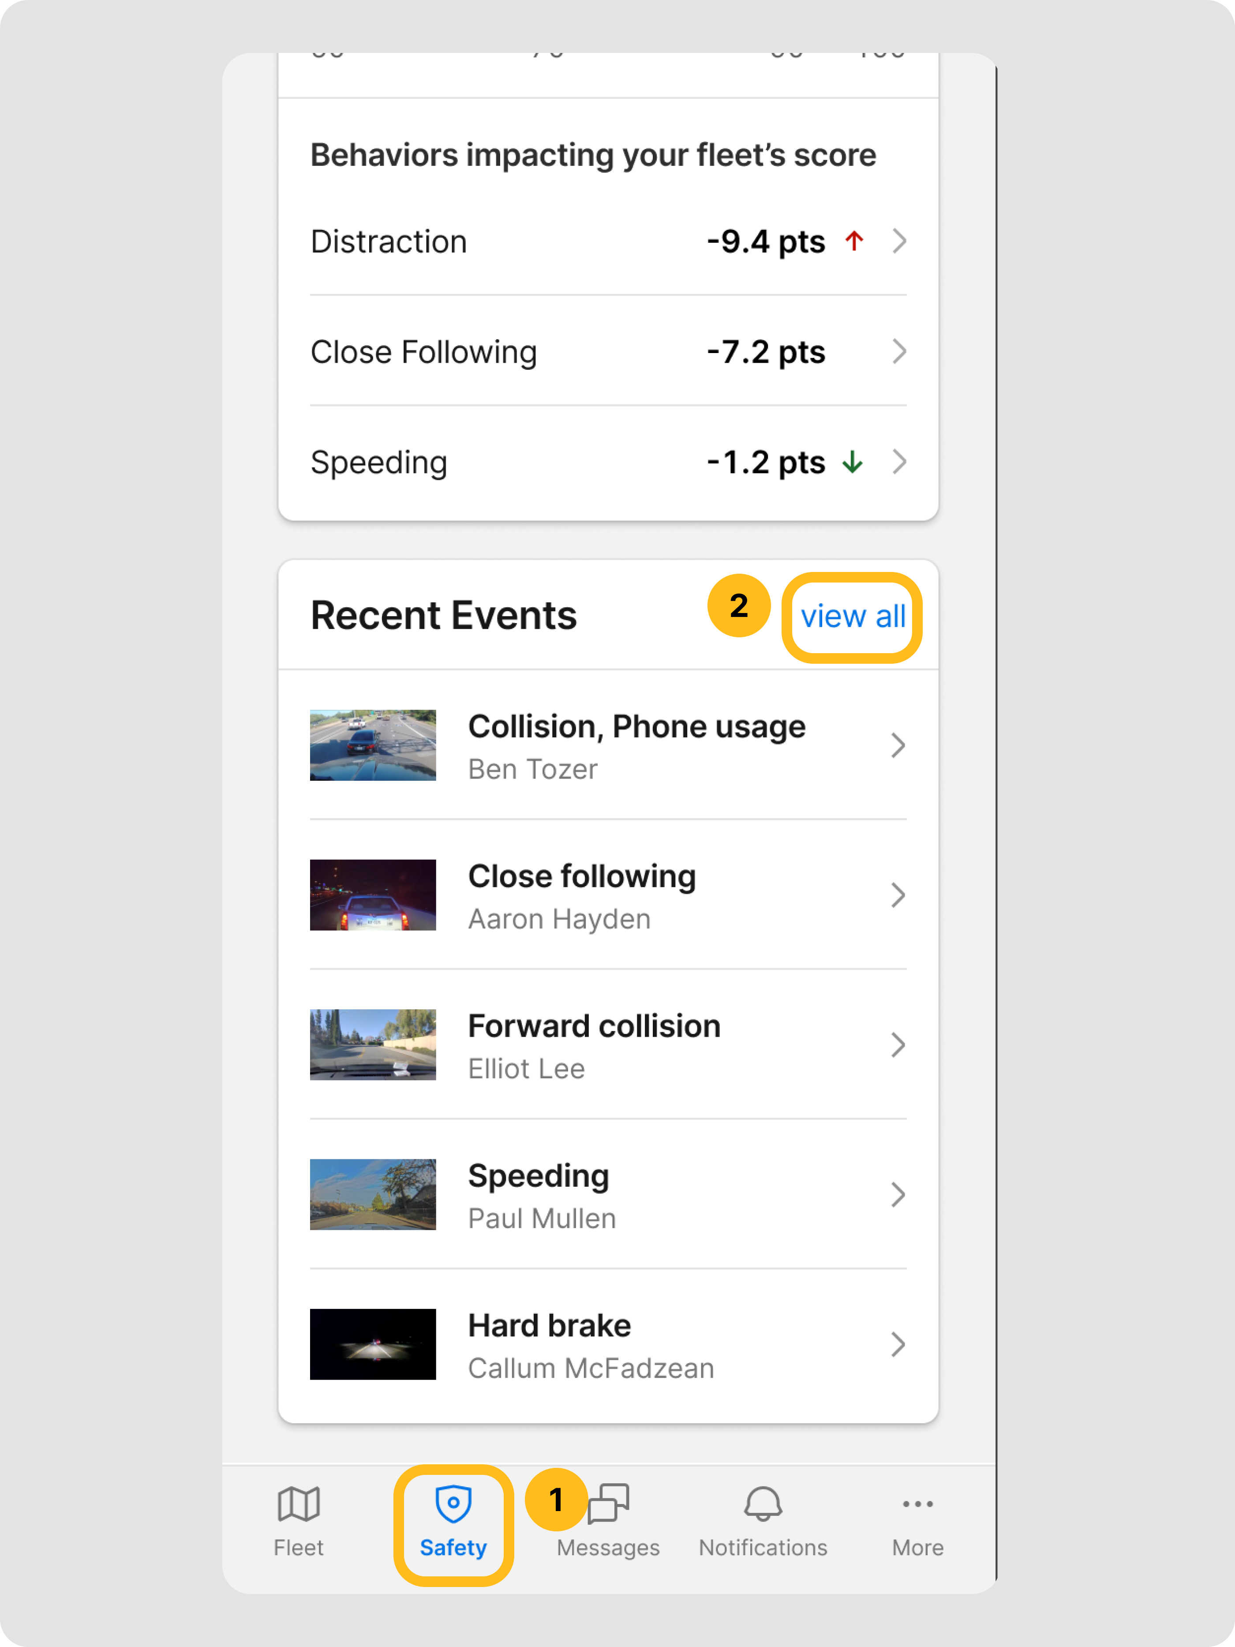This screenshot has width=1235, height=1647.
Task: Tap the Notifications bell icon
Action: [763, 1503]
